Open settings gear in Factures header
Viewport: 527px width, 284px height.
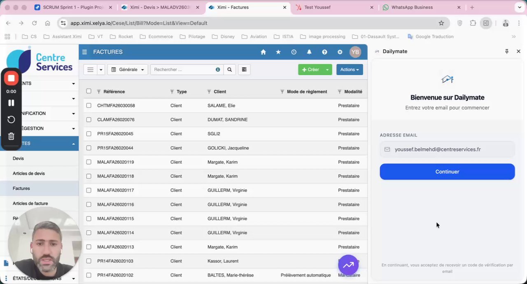click(340, 52)
